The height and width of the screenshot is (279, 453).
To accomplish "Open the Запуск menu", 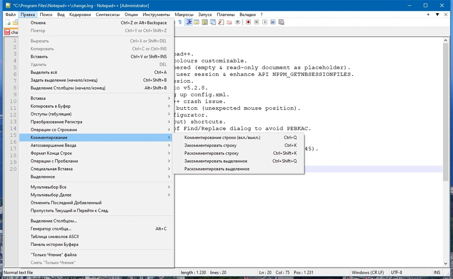I will click(205, 15).
